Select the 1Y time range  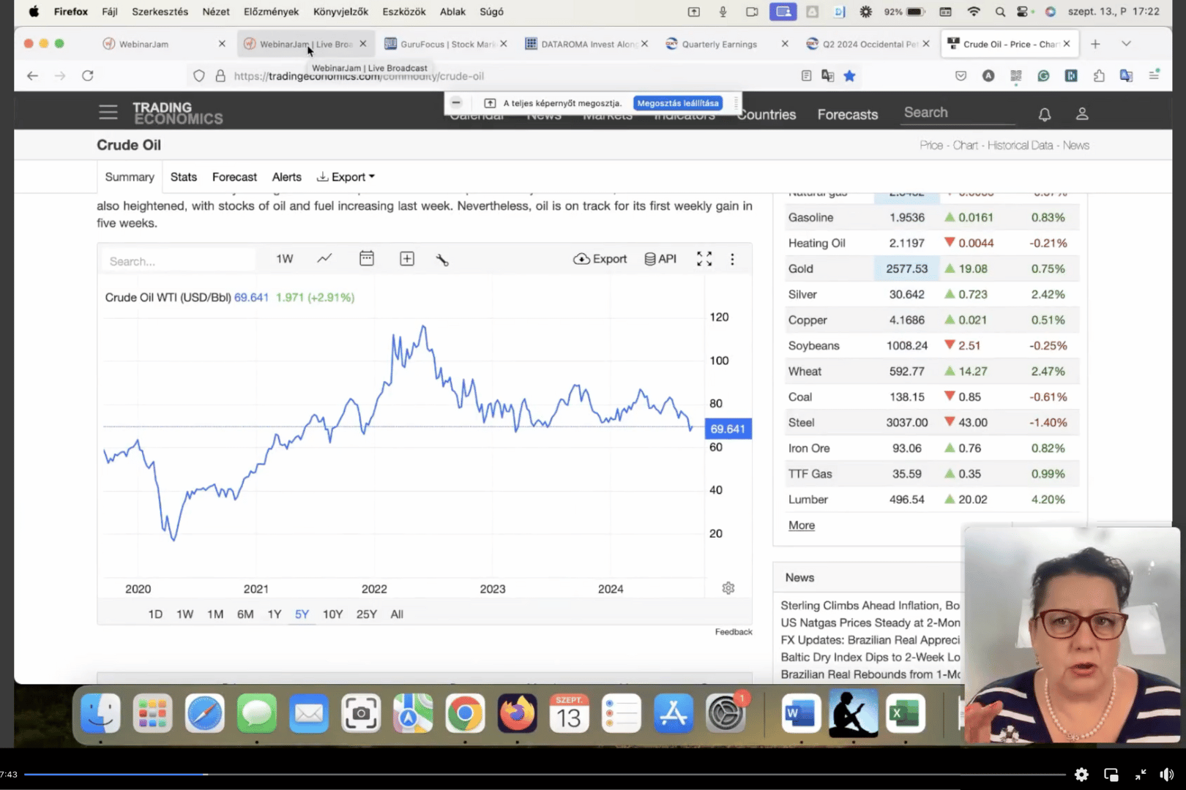(274, 614)
